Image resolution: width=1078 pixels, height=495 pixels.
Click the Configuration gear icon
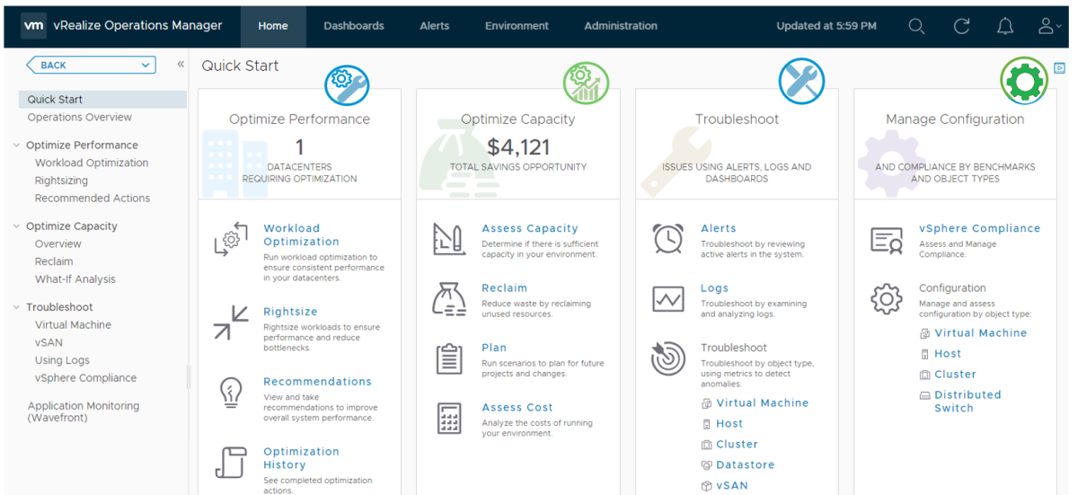[887, 299]
